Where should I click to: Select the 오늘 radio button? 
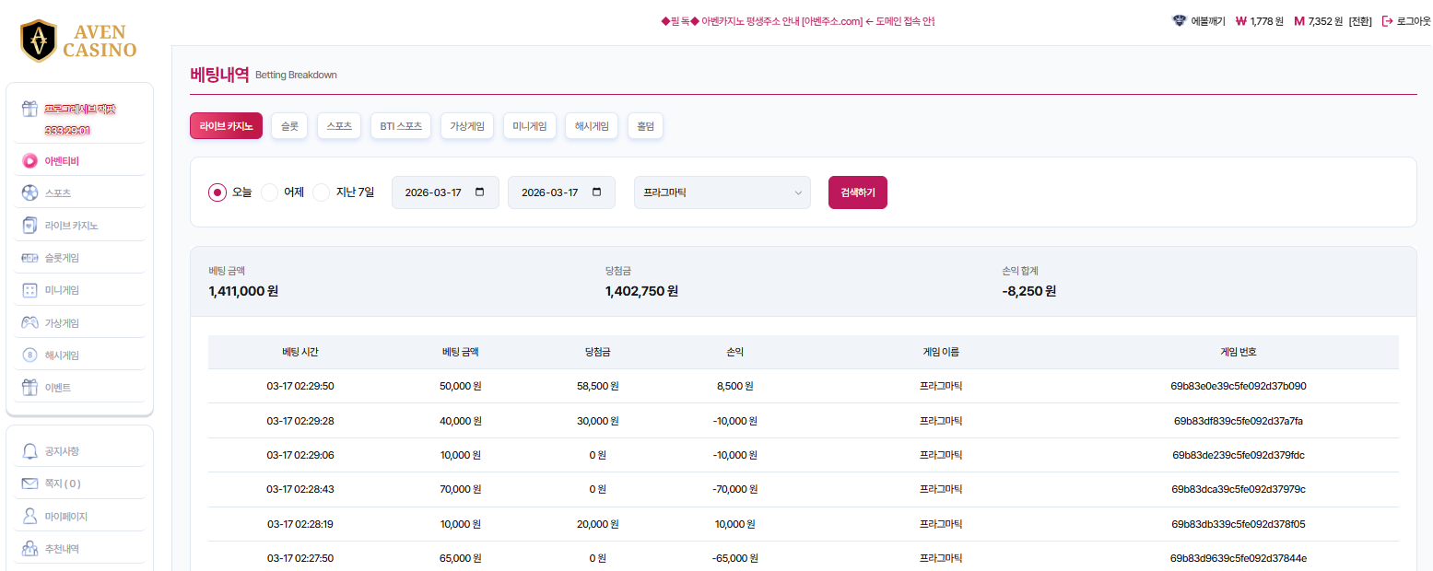pyautogui.click(x=217, y=192)
